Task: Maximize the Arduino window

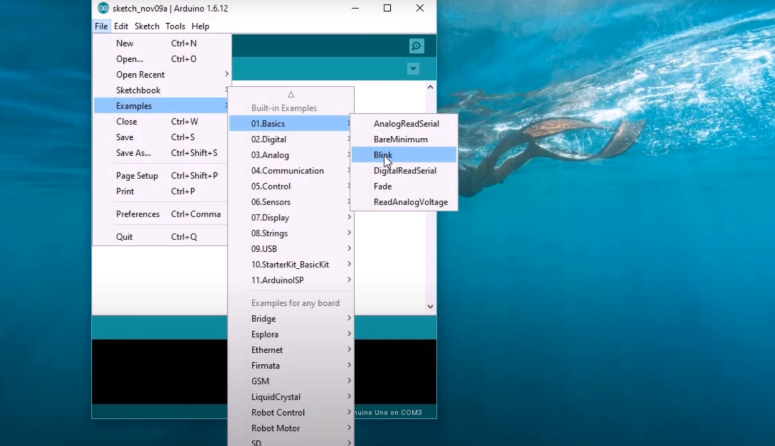Action: click(x=387, y=8)
